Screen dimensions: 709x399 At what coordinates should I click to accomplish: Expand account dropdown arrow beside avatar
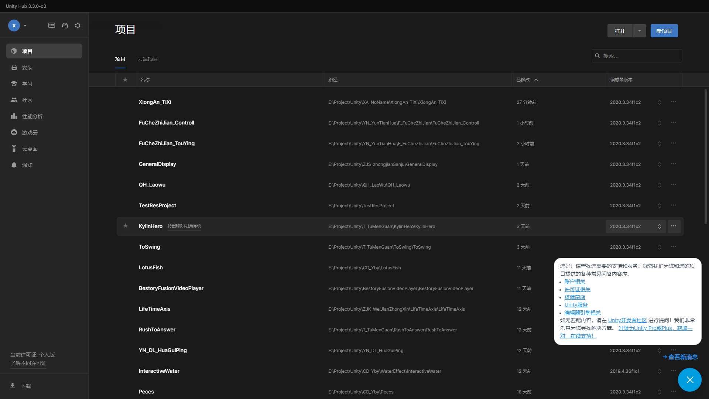point(25,25)
